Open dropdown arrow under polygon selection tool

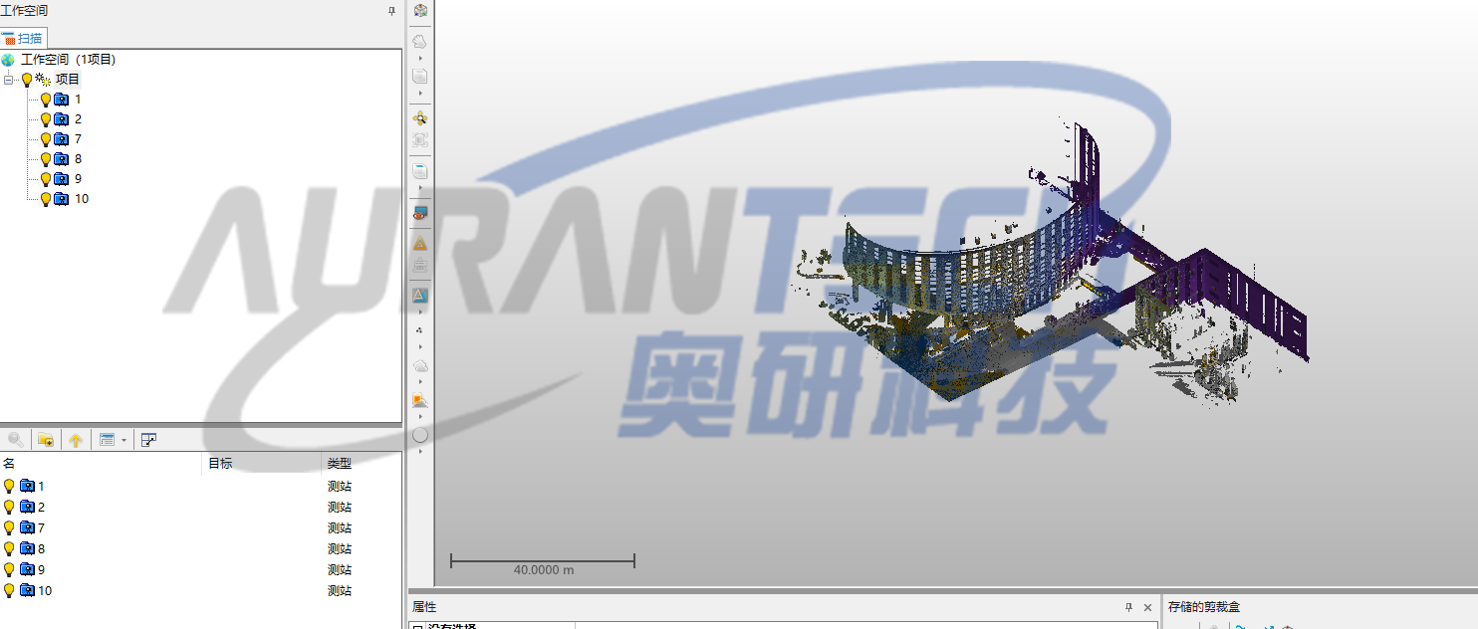(420, 58)
